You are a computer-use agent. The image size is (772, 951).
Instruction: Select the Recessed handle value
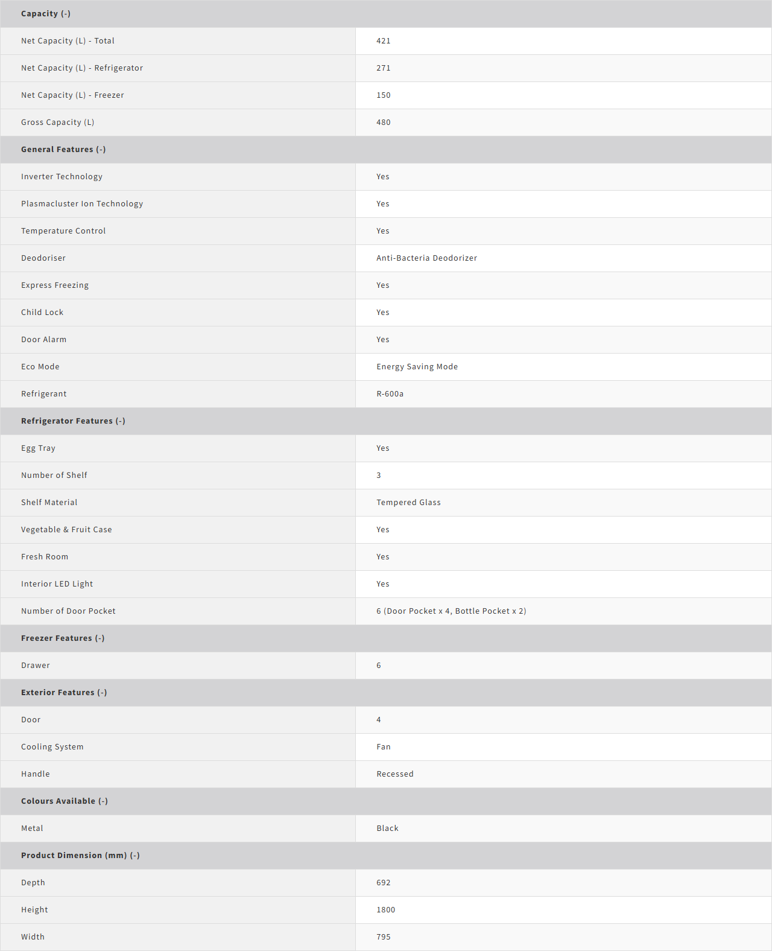395,774
